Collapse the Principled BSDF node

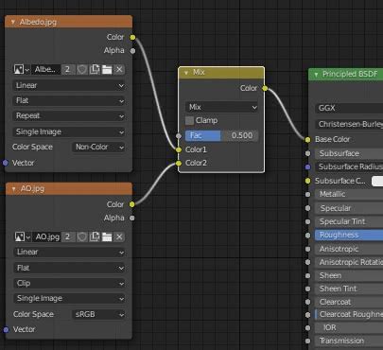tap(316, 75)
